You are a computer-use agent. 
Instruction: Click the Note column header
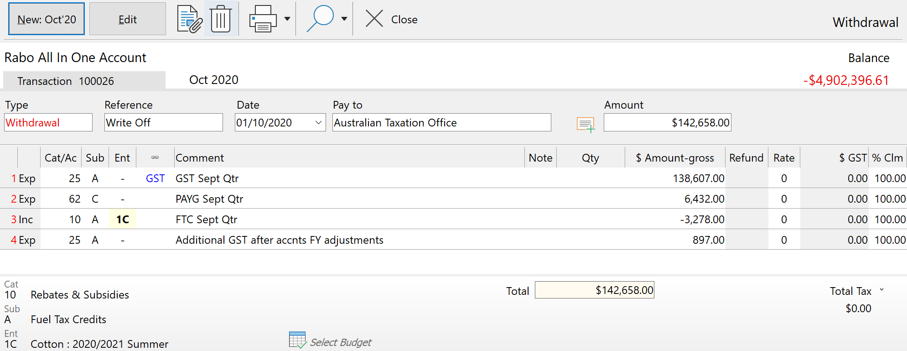[540, 158]
